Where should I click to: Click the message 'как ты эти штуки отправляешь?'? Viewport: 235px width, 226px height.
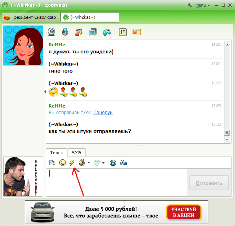(x=90, y=131)
